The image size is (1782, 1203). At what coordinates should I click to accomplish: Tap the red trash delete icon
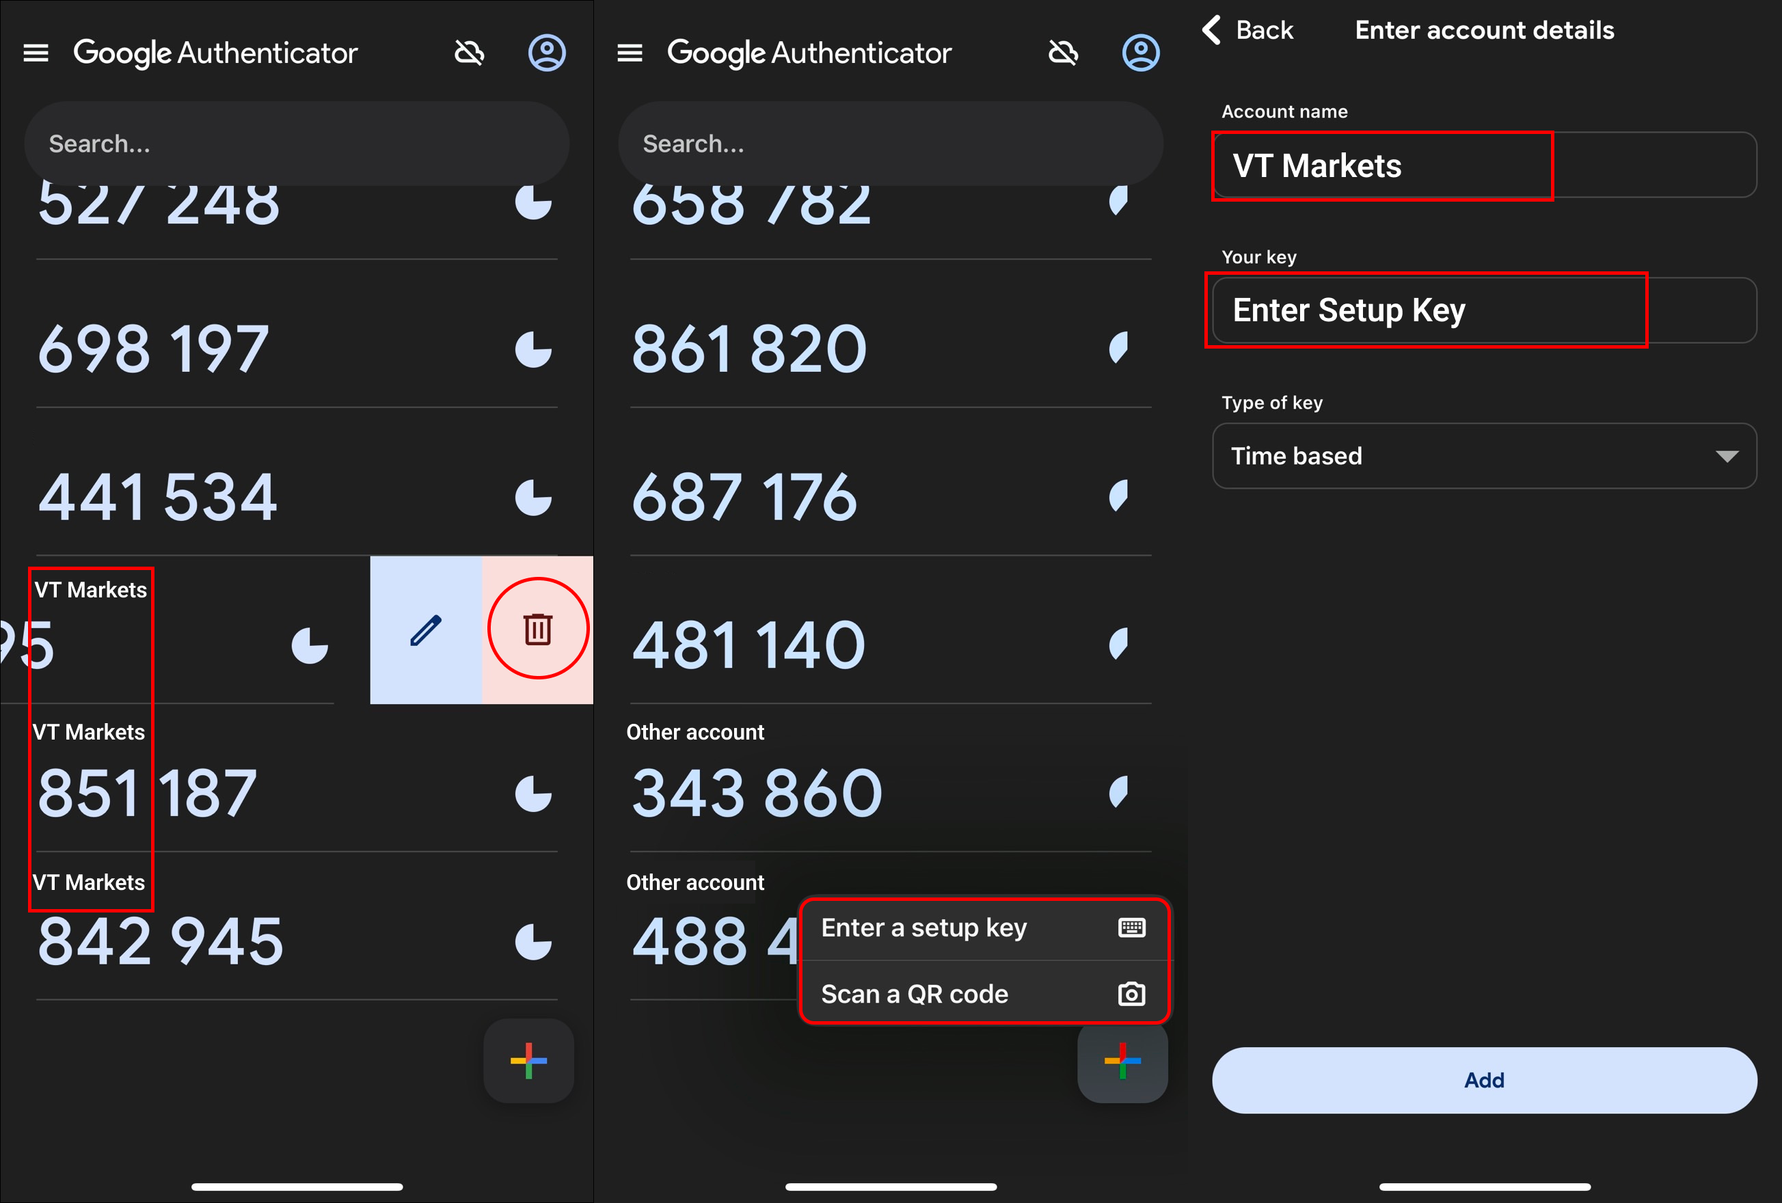(537, 629)
